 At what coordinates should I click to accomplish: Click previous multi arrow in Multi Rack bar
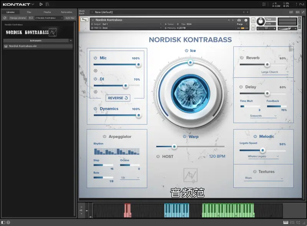pyautogui.click(x=244, y=12)
